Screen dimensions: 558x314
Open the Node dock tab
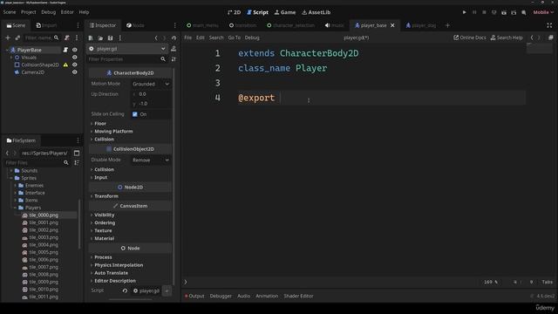click(x=136, y=25)
